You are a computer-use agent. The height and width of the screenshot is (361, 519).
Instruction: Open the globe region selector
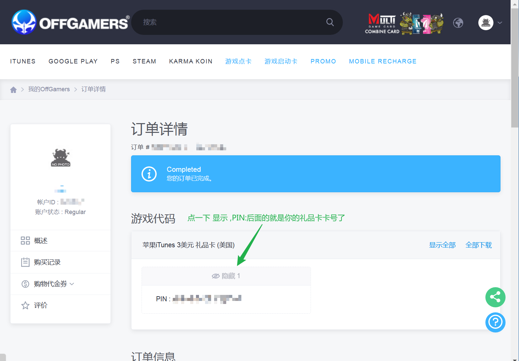pyautogui.click(x=458, y=23)
